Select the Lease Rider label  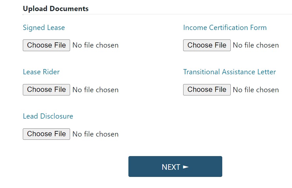41,72
